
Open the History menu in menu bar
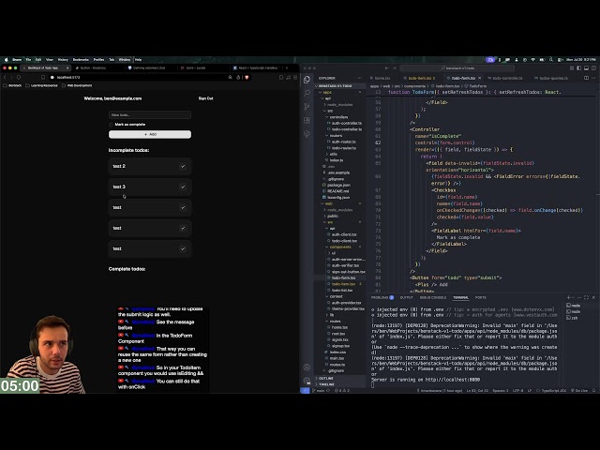63,60
